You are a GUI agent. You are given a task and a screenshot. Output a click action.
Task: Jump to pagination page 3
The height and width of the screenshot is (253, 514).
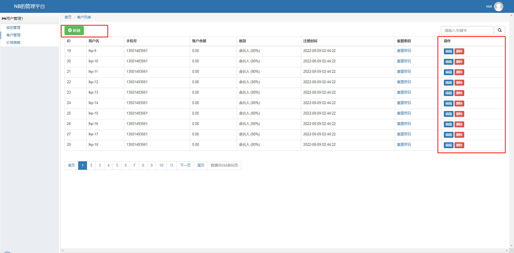[x=100, y=165]
